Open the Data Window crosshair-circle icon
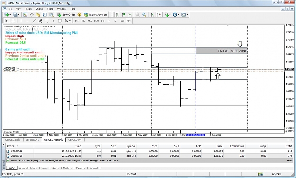296x178 pixels. [x=32, y=15]
